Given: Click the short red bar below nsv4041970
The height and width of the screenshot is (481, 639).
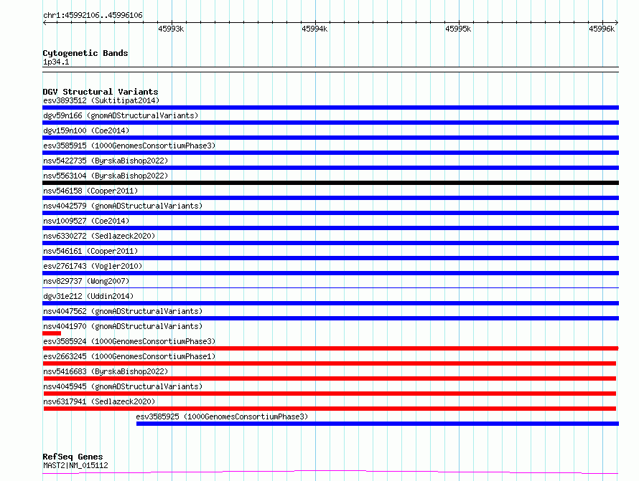Looking at the screenshot, I should (52, 333).
